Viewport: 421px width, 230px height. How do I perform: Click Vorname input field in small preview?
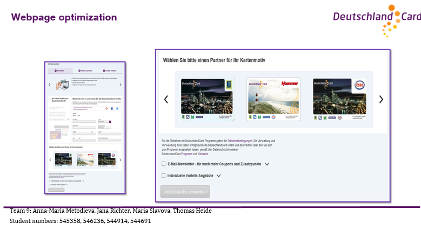pyautogui.click(x=84, y=122)
